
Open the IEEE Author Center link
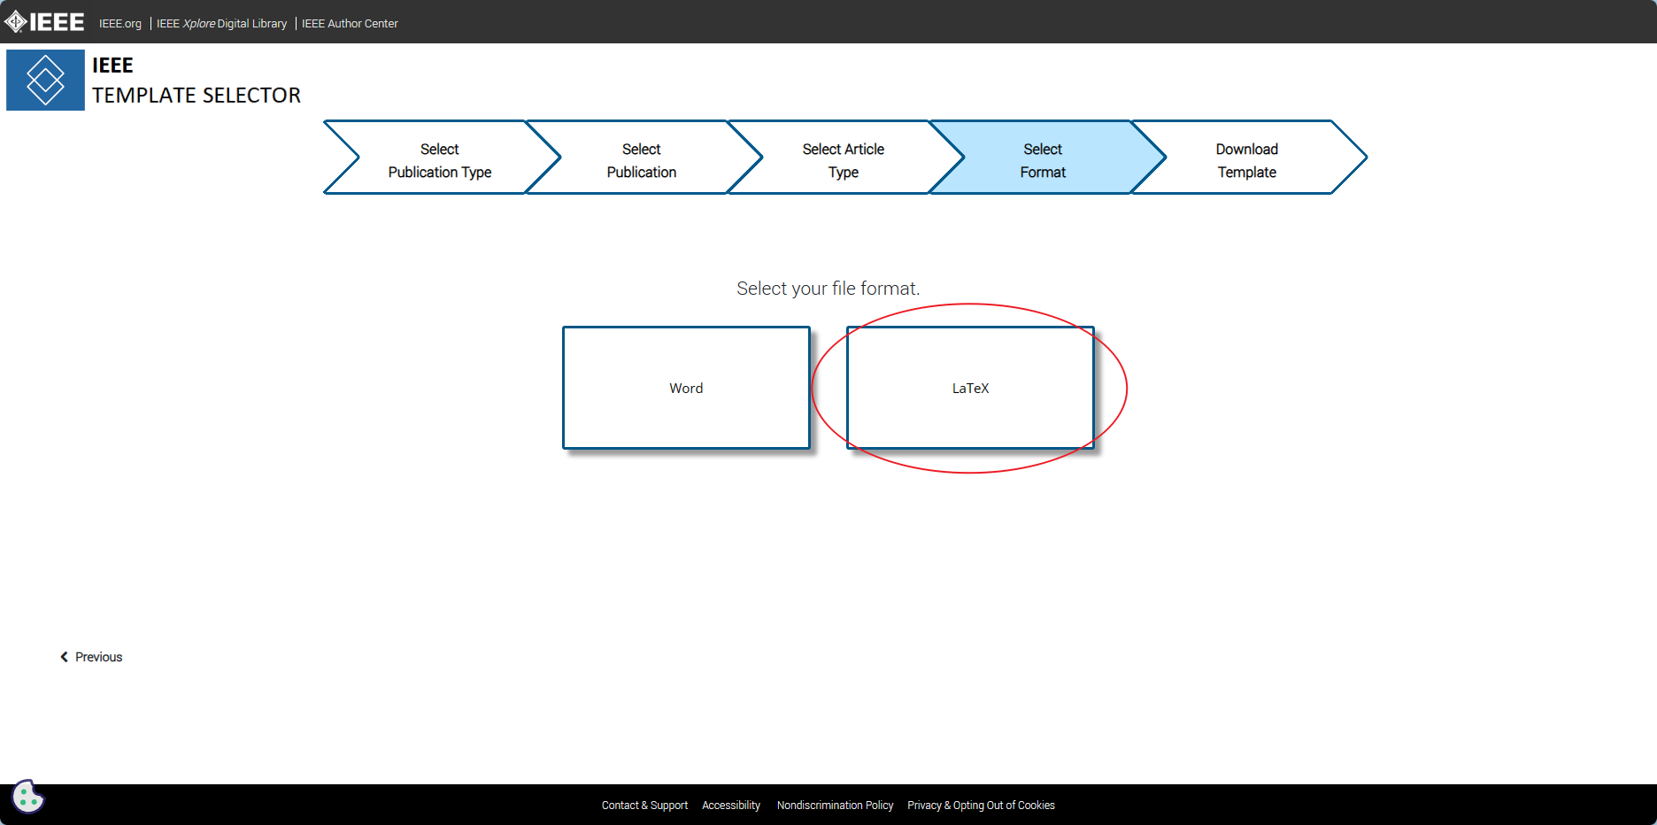[350, 24]
